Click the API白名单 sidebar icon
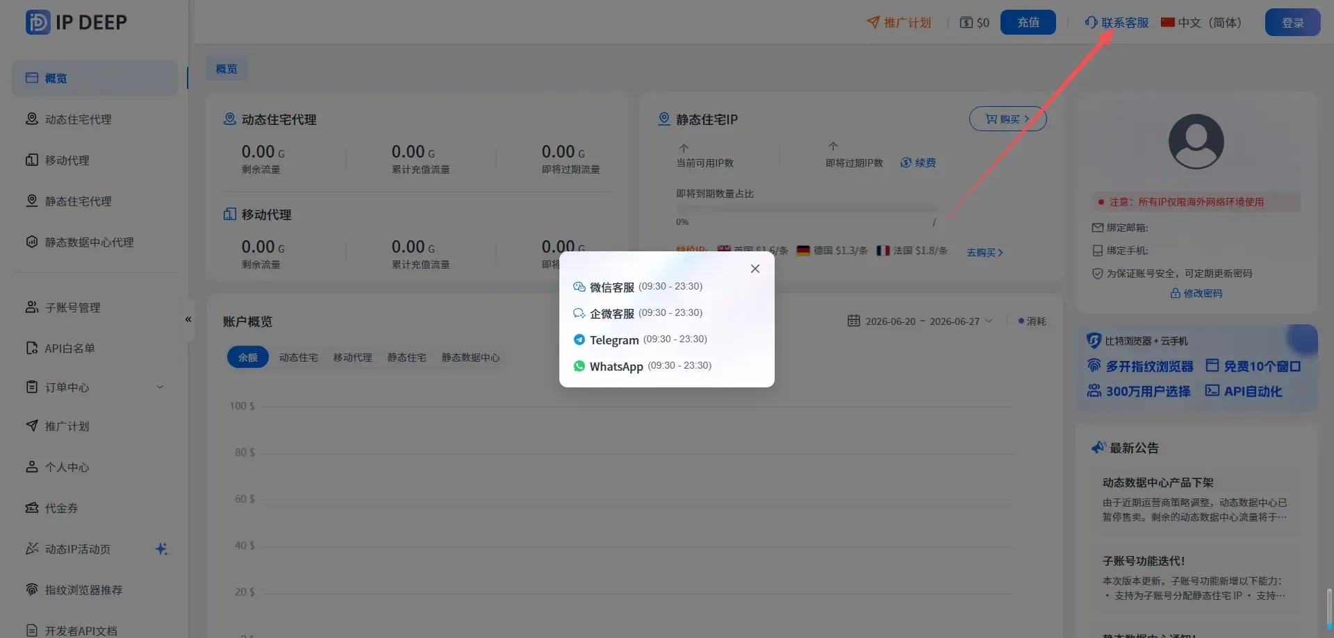Viewport: 1334px width, 638px height. click(x=31, y=348)
